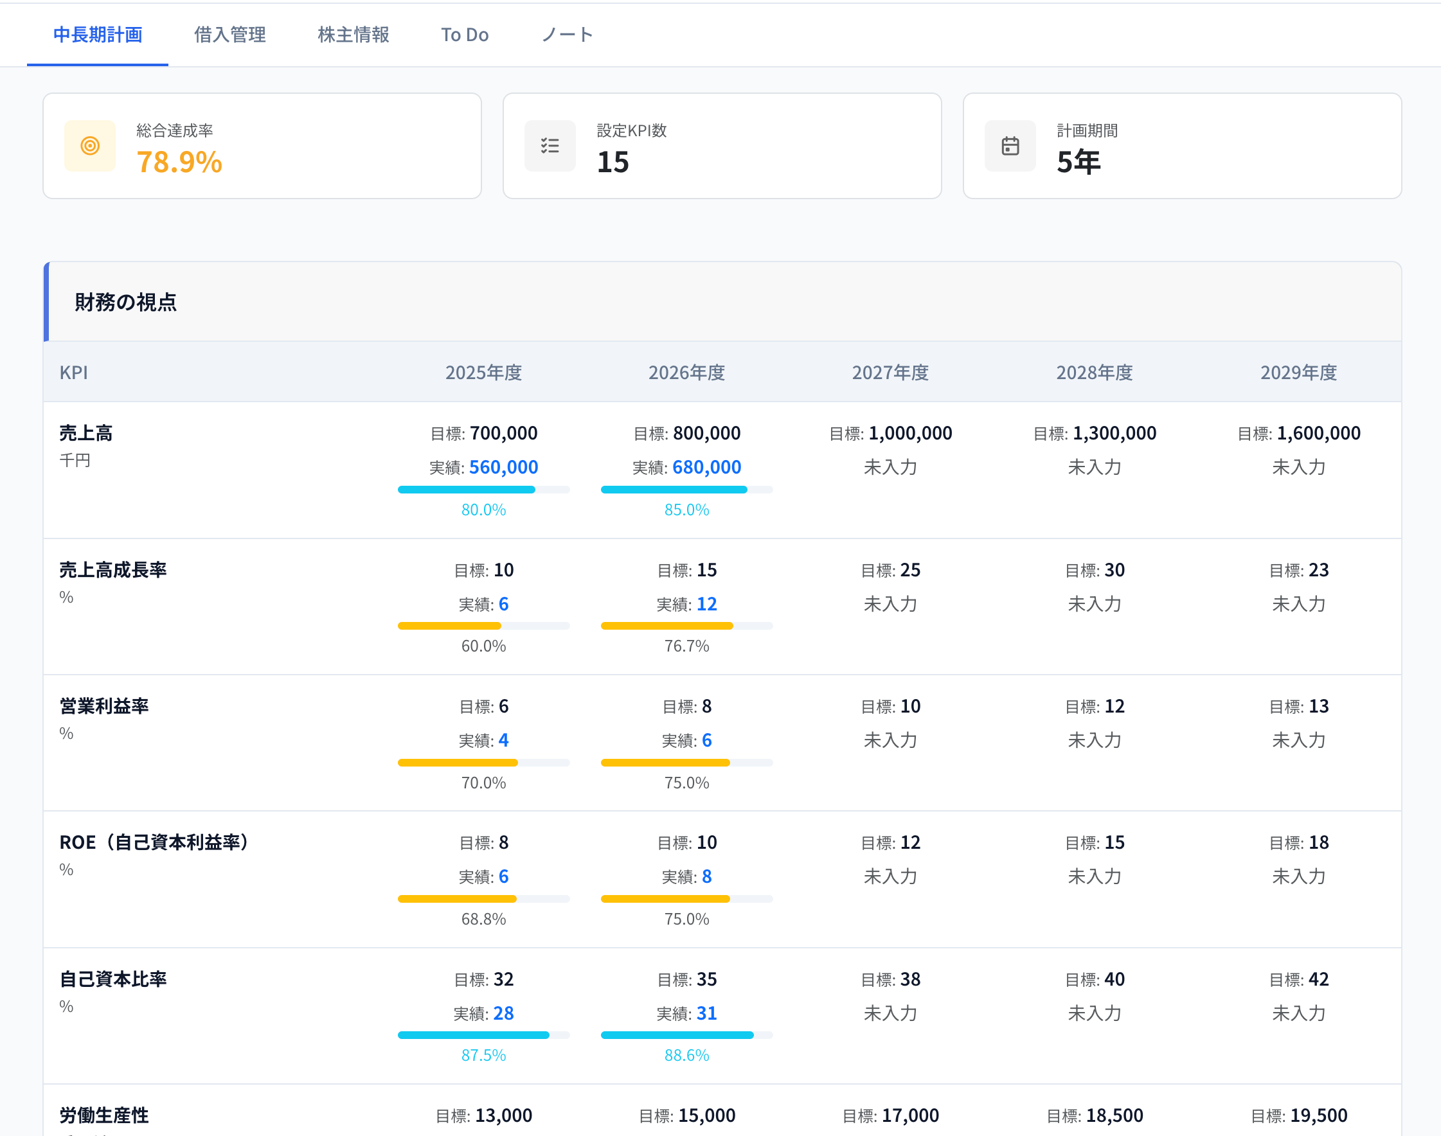Click the 2025 売上高 80.0% progress bar

(484, 490)
